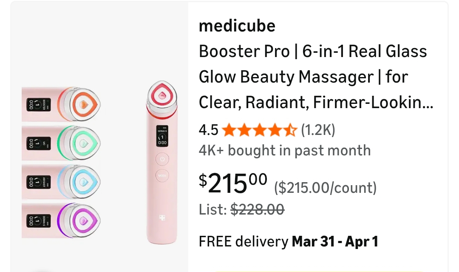
Task: Click the 4.5 rating number
Action: click(x=208, y=130)
